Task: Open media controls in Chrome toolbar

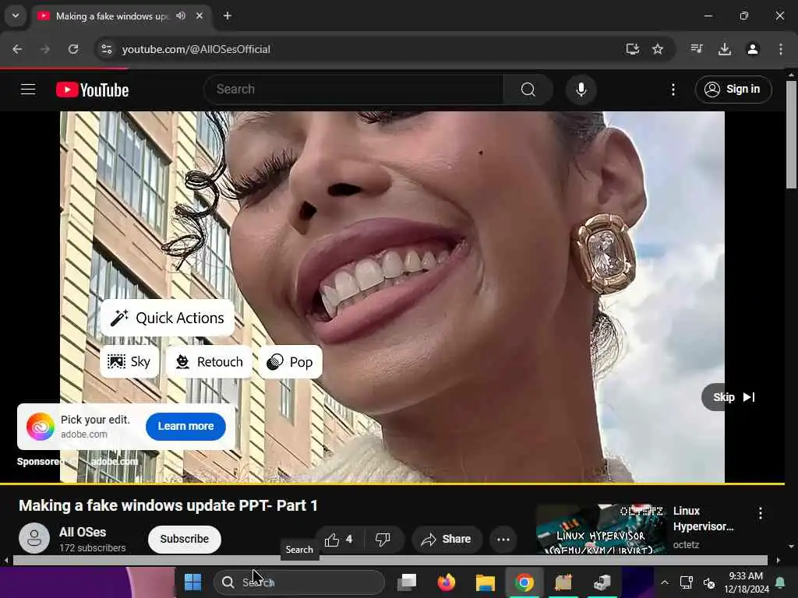Action: [x=696, y=49]
